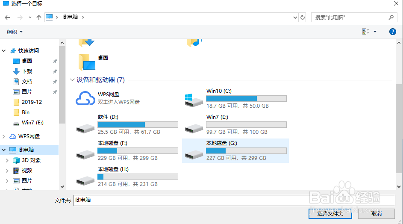
Task: Click the sidebar scrollbar up arrow
Action: click(62, 43)
